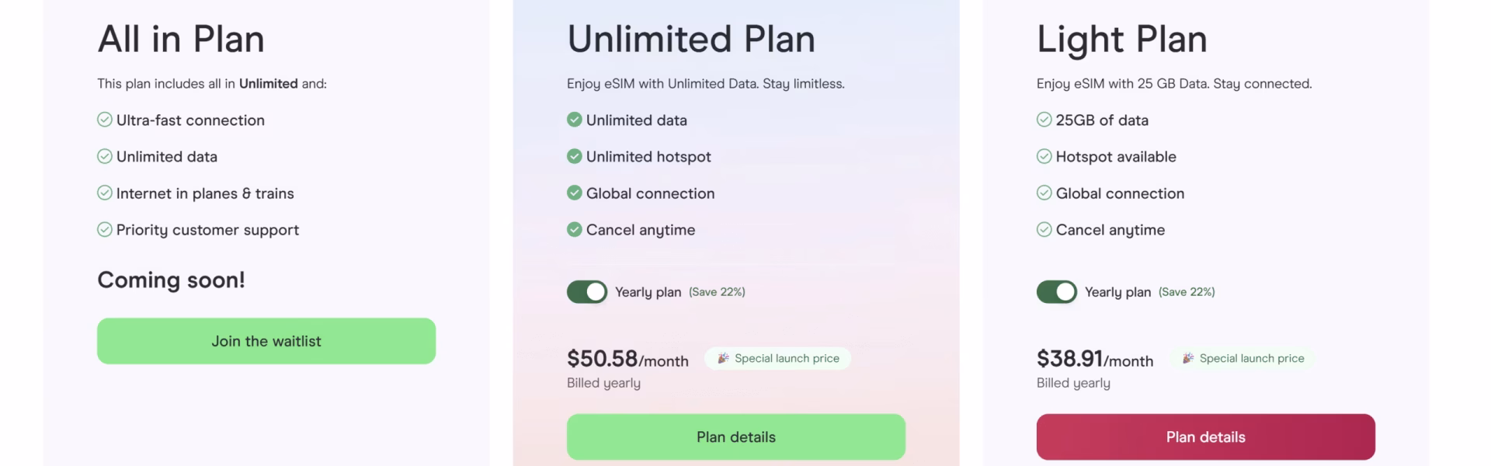Click checkmark icon beside 25GB of data
Viewport: 1491px width, 466px height.
coord(1044,120)
